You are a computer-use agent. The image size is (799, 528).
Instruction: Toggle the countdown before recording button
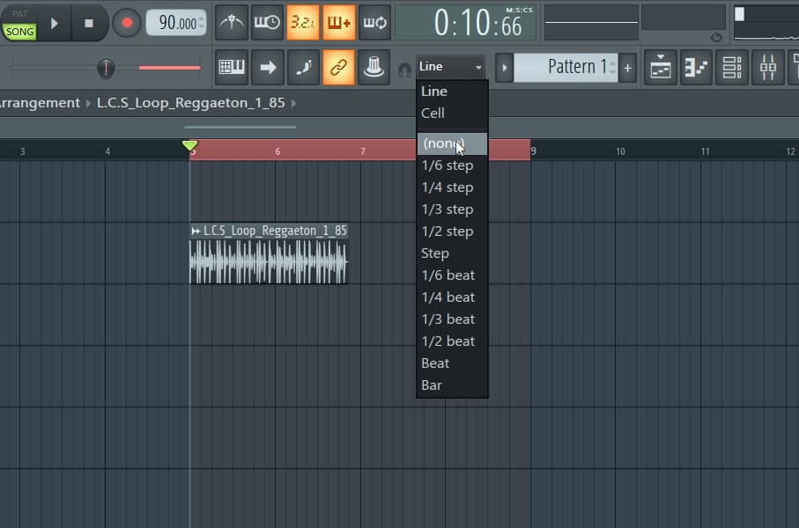303,23
